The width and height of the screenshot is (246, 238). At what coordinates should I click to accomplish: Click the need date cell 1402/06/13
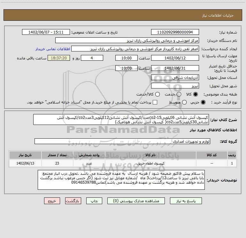coord(25,163)
